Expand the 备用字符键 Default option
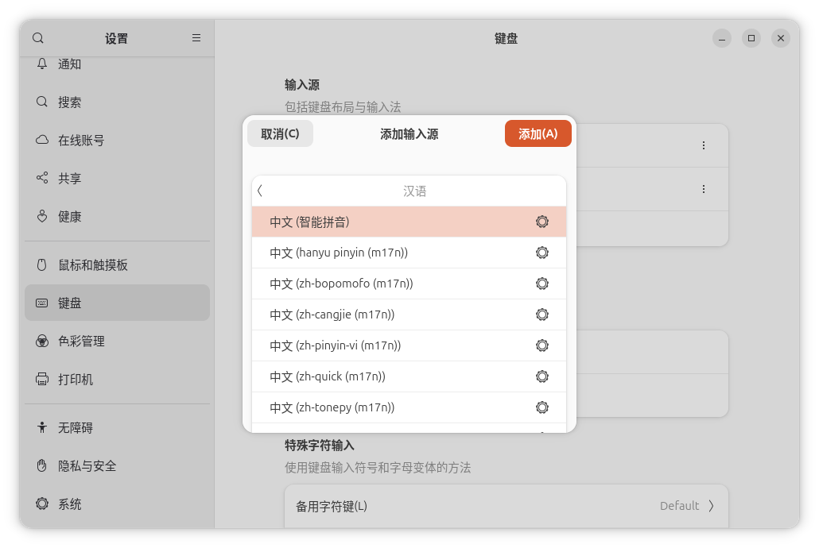The height and width of the screenshot is (548, 819). point(687,506)
